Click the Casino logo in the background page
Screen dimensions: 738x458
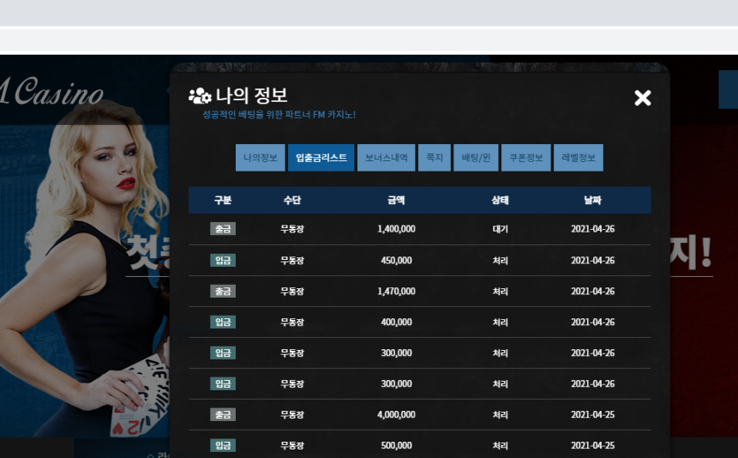[x=52, y=92]
